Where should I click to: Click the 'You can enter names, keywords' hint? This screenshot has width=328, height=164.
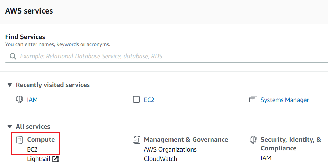pyautogui.click(x=57, y=45)
